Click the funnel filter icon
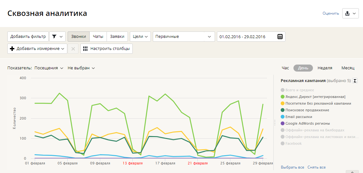 [54, 37]
